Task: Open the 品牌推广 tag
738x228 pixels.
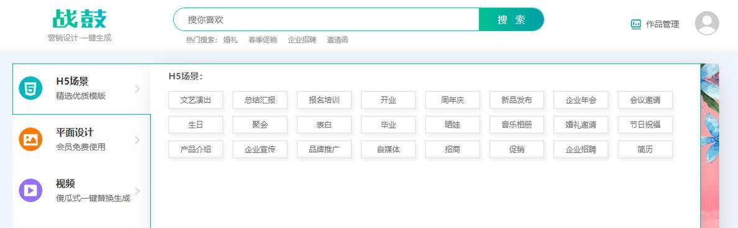Action: coord(324,150)
